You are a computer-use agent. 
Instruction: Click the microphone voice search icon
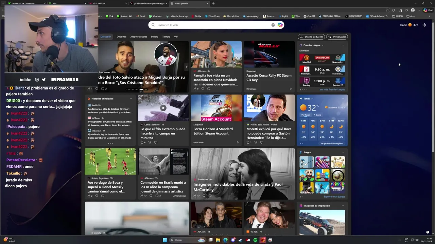pyautogui.click(x=273, y=25)
